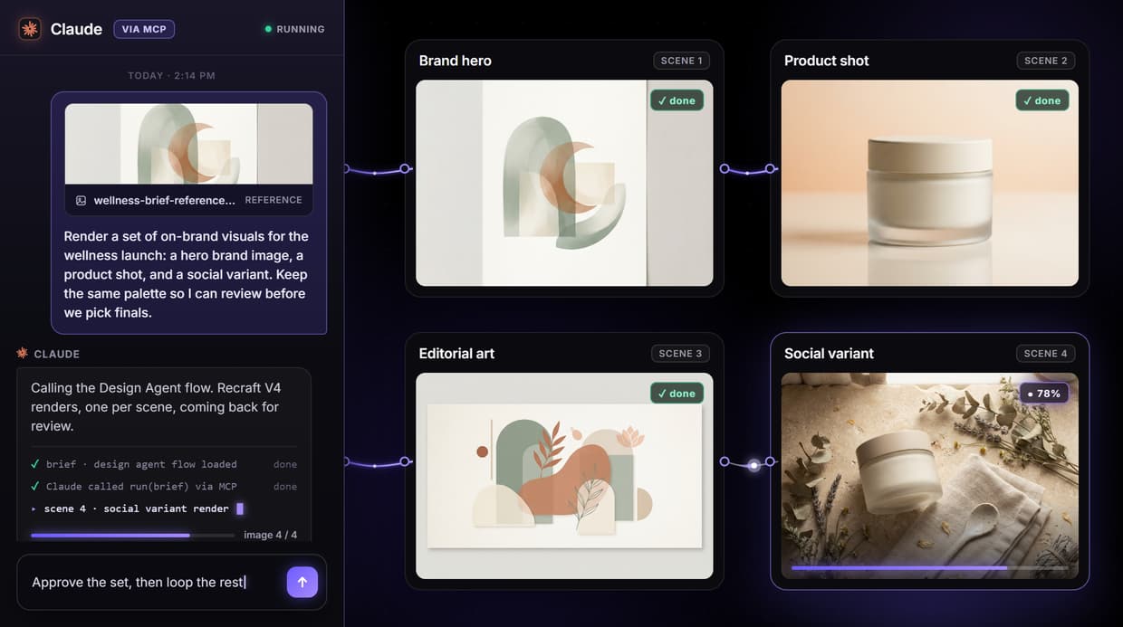Screen dimensions: 1123x627
Task: Click the image 4 / 4 progress bar in chat
Action: point(132,536)
